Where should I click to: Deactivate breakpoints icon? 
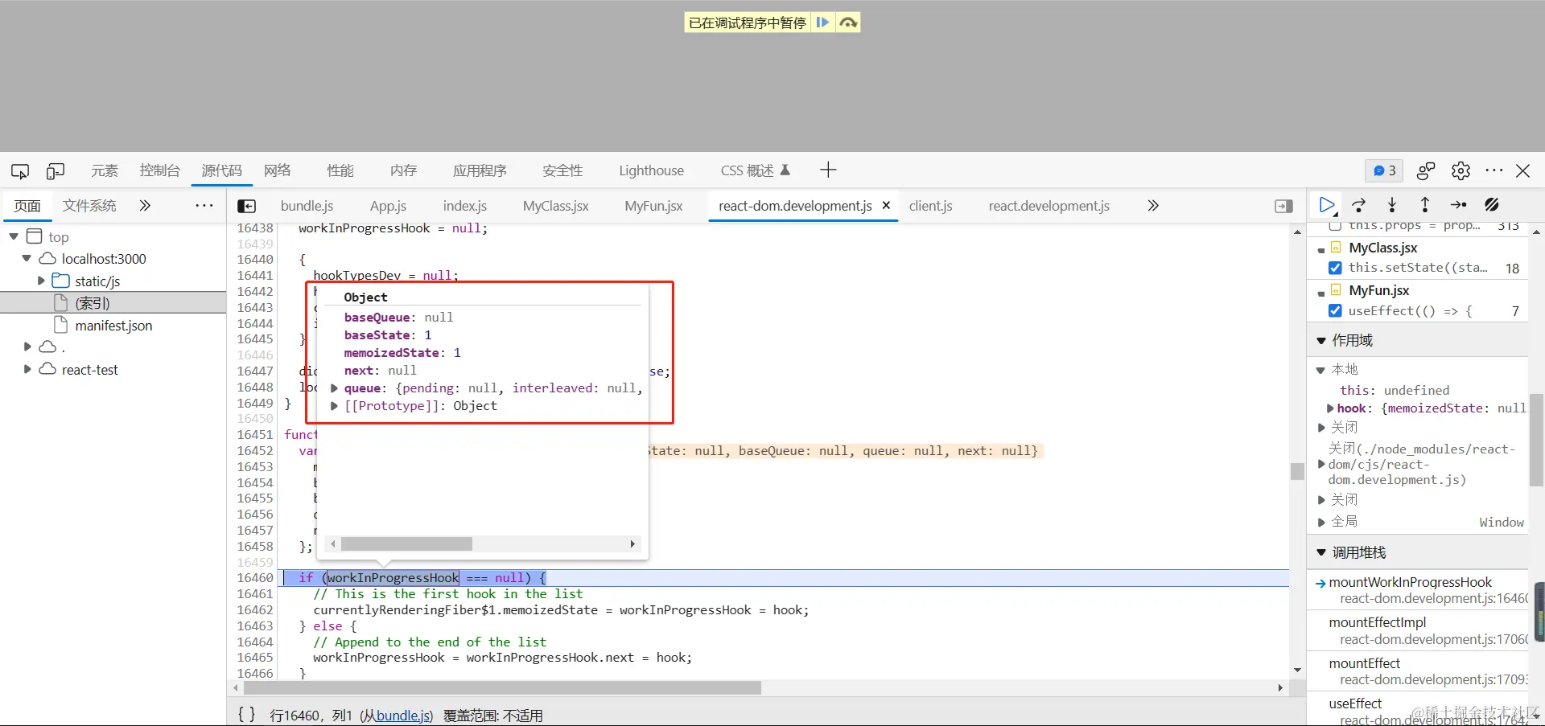coord(1492,205)
